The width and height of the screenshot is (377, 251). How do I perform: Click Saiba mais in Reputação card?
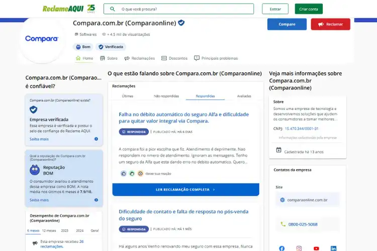(39, 200)
